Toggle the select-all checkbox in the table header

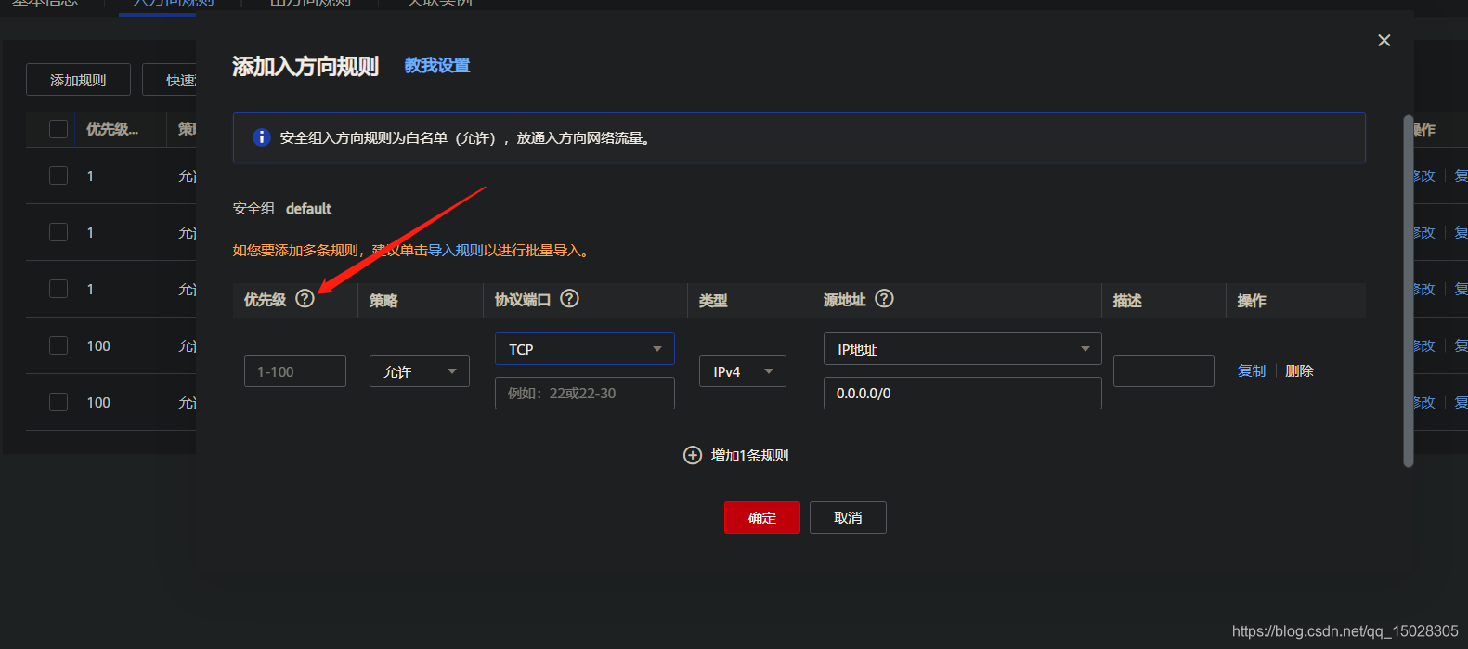[58, 129]
